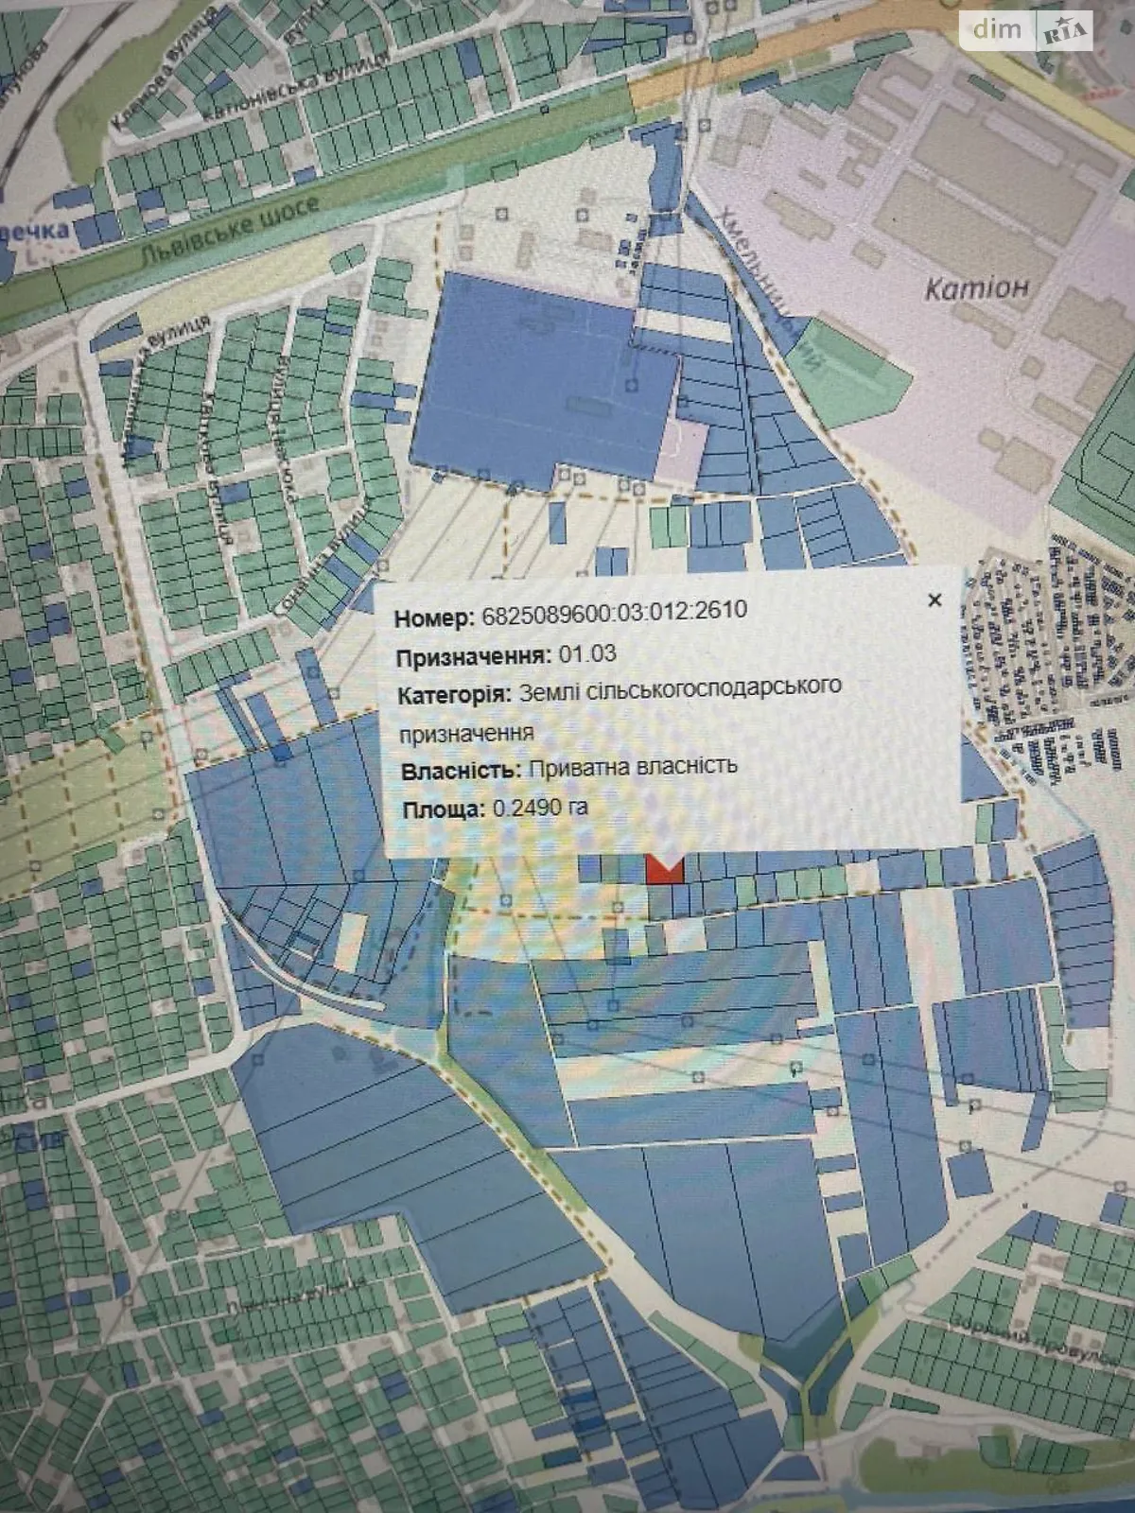Click the Номер field label in popup

coord(433,618)
